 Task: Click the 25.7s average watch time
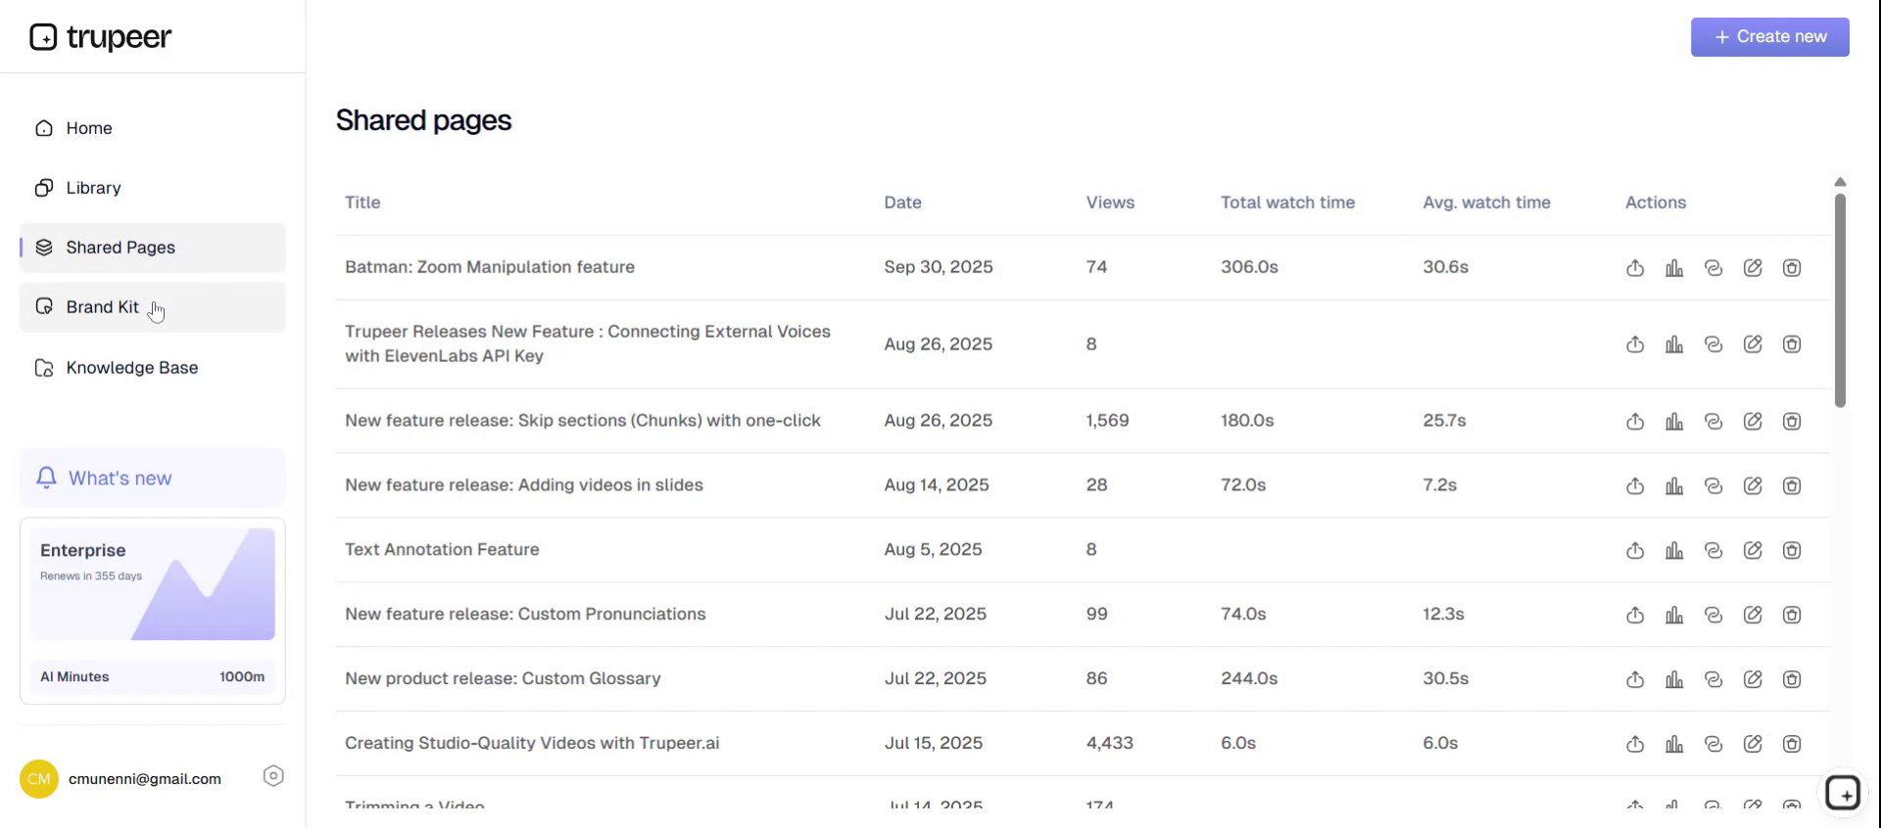click(x=1444, y=421)
